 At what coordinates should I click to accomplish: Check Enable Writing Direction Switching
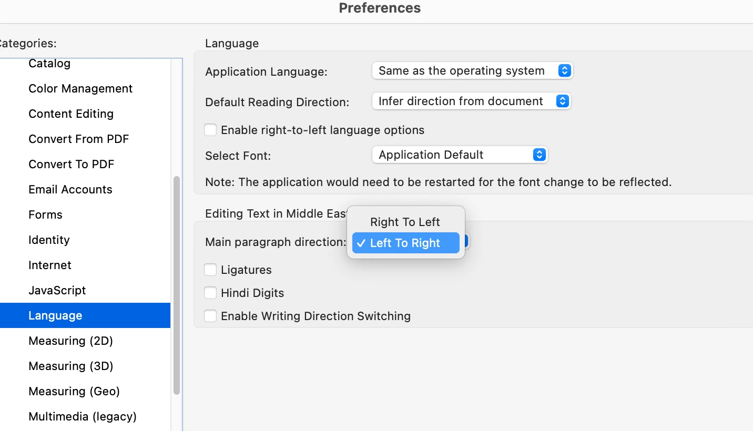pos(210,316)
